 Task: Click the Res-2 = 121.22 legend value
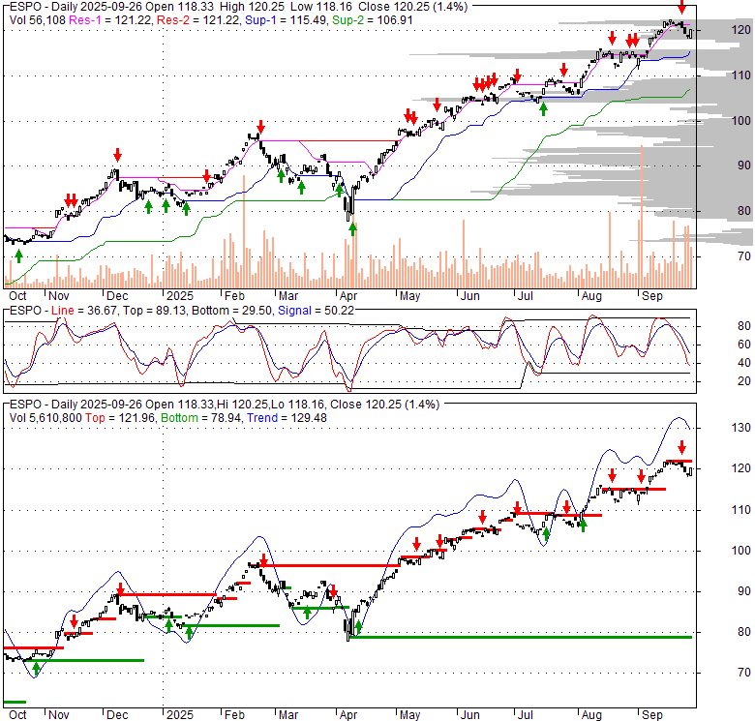[x=198, y=20]
